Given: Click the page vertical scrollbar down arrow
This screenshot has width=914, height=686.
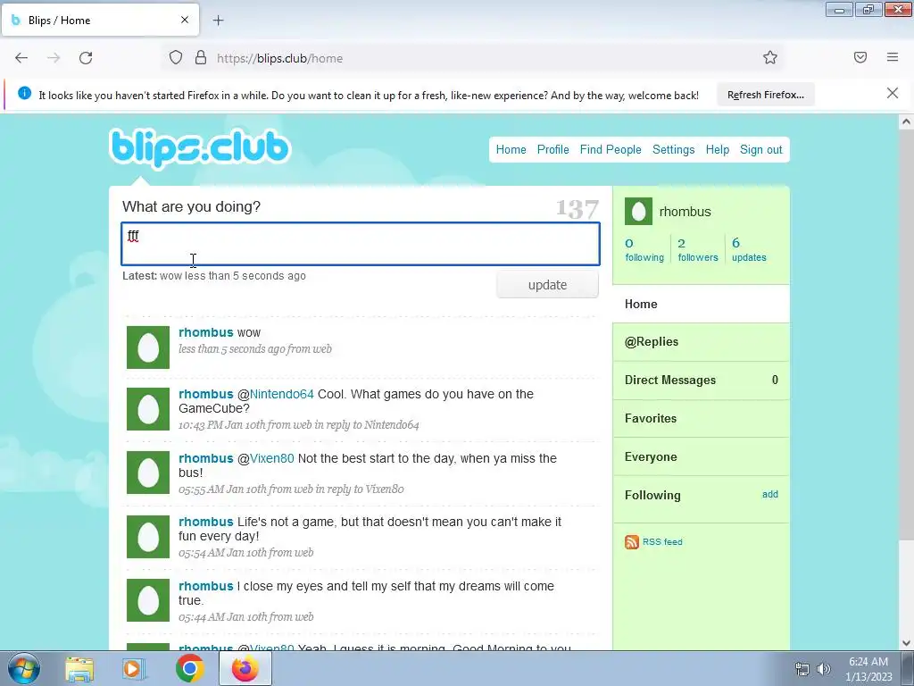Looking at the screenshot, I should [x=906, y=643].
